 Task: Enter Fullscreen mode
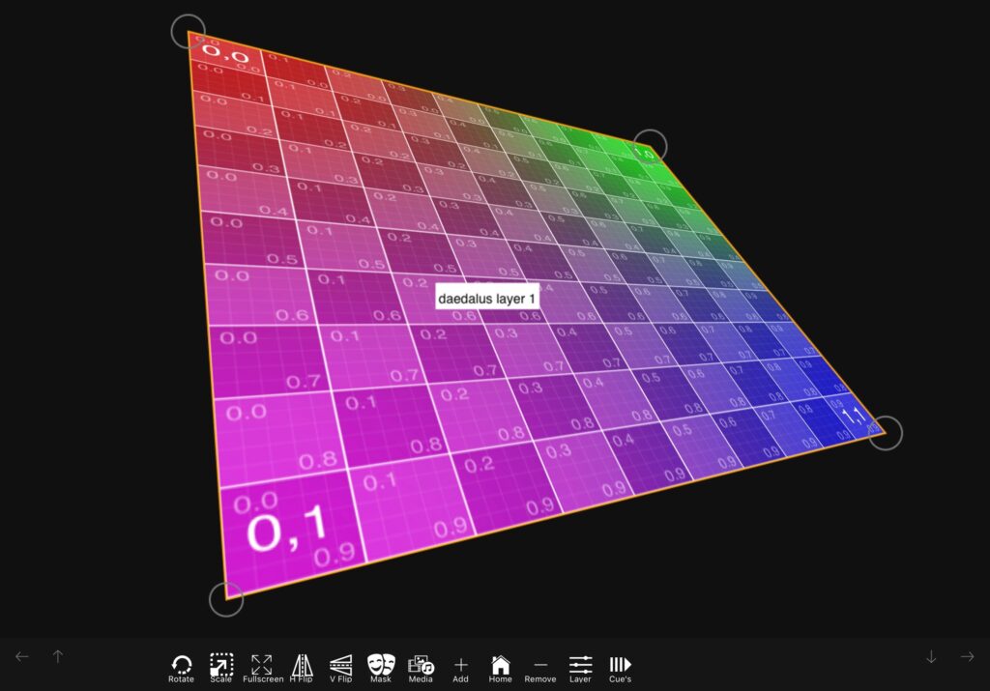coord(262,665)
